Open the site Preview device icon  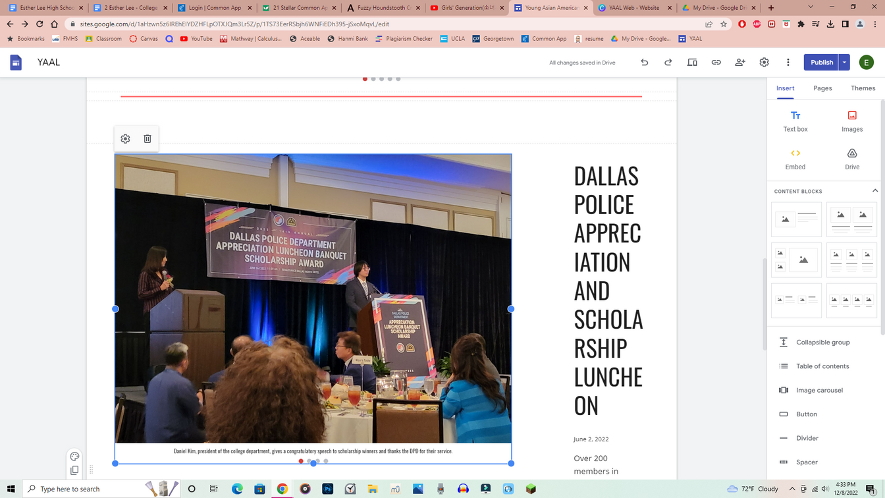tap(692, 63)
